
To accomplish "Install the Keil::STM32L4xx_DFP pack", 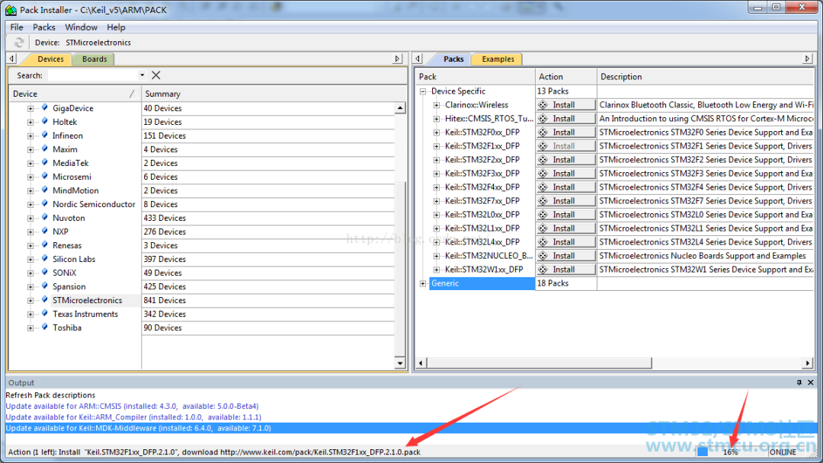I will pyautogui.click(x=565, y=241).
